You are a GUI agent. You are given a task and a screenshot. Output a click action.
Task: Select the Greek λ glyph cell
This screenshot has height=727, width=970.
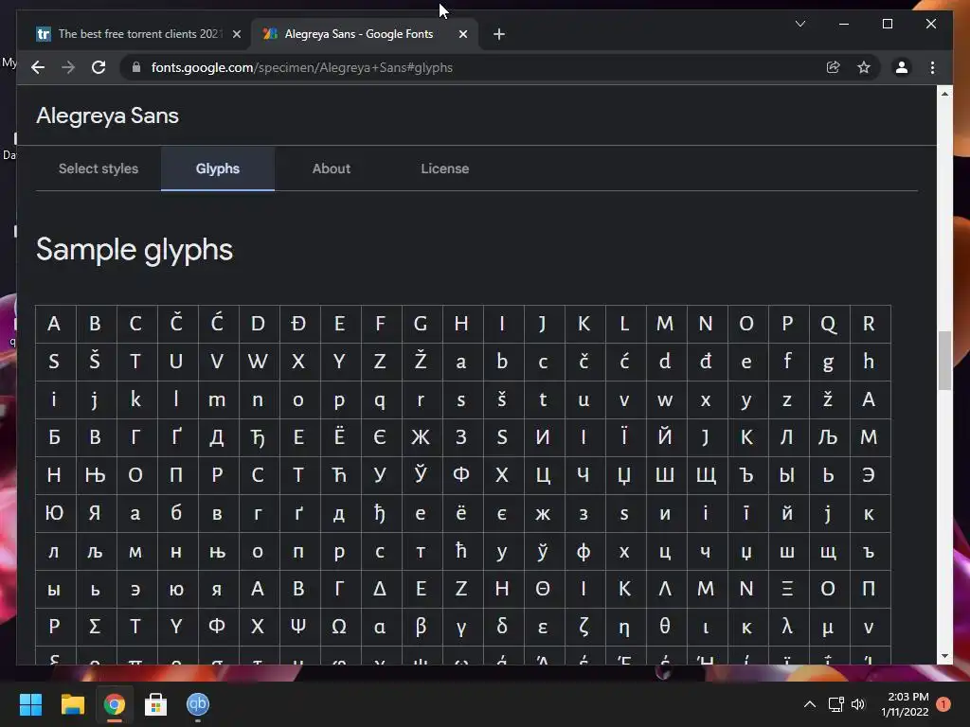point(787,628)
